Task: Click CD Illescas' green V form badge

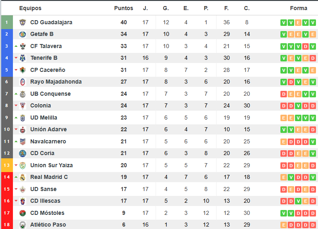Action: click(298, 201)
